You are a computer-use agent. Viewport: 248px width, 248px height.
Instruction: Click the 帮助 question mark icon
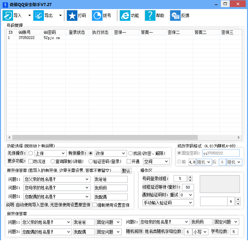click(x=150, y=15)
